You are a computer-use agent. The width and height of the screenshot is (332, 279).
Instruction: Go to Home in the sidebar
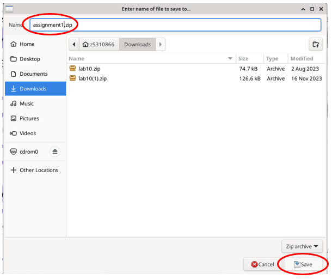[35, 44]
